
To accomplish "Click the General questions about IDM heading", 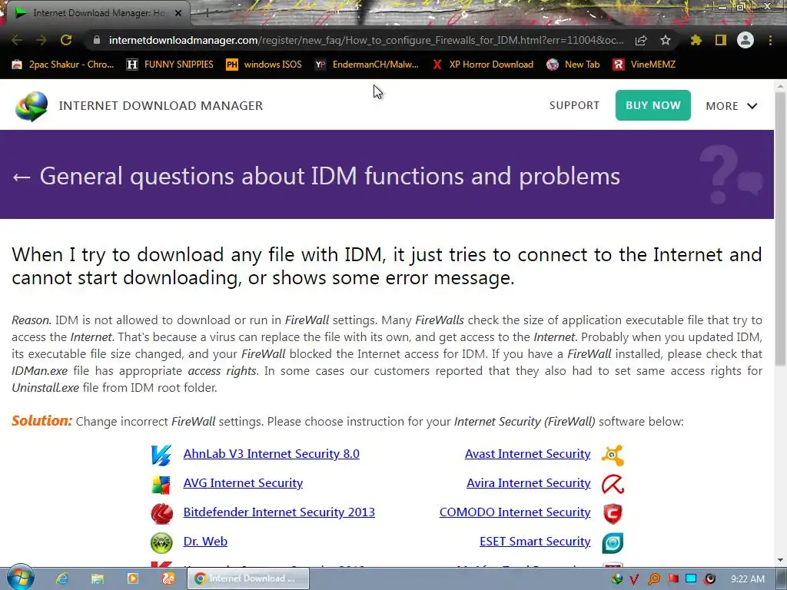I will click(x=330, y=176).
